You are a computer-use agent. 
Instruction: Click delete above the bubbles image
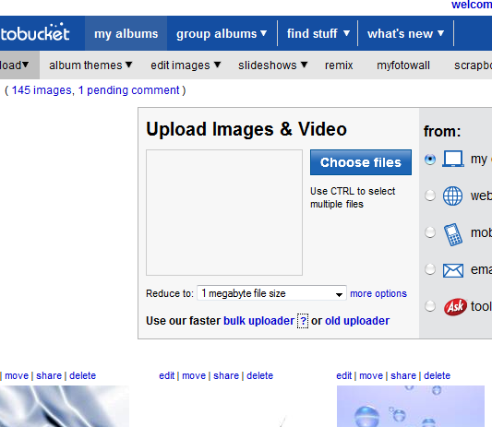[438, 375]
